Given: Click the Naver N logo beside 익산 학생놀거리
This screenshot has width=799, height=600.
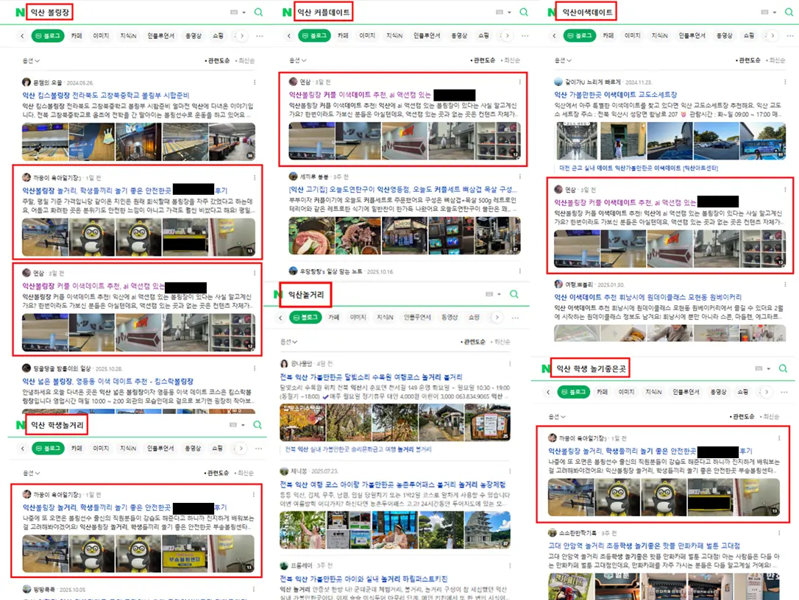Looking at the screenshot, I should [x=21, y=425].
